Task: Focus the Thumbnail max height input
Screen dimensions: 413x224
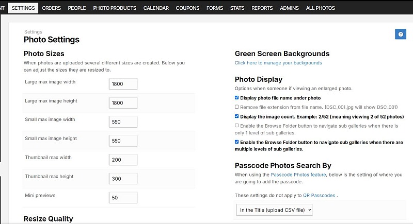Action: coord(123,179)
